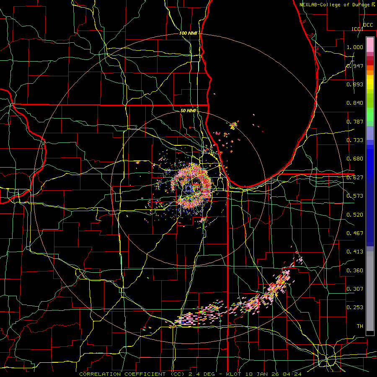Click the 0.947 color scale label
The image size is (377, 377).
pyautogui.click(x=355, y=66)
